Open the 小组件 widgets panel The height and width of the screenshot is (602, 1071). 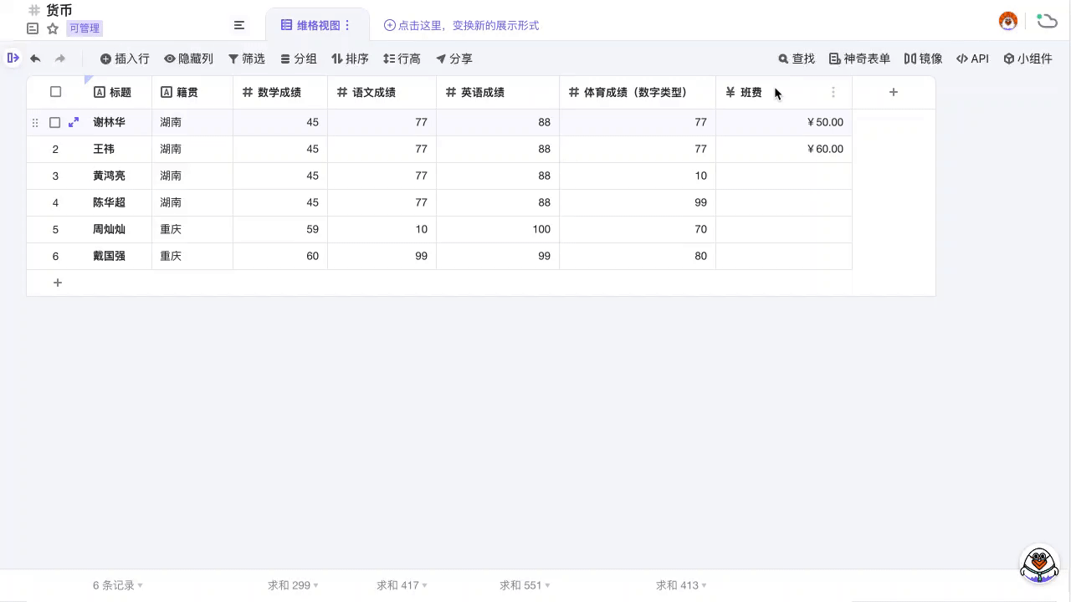point(1028,59)
